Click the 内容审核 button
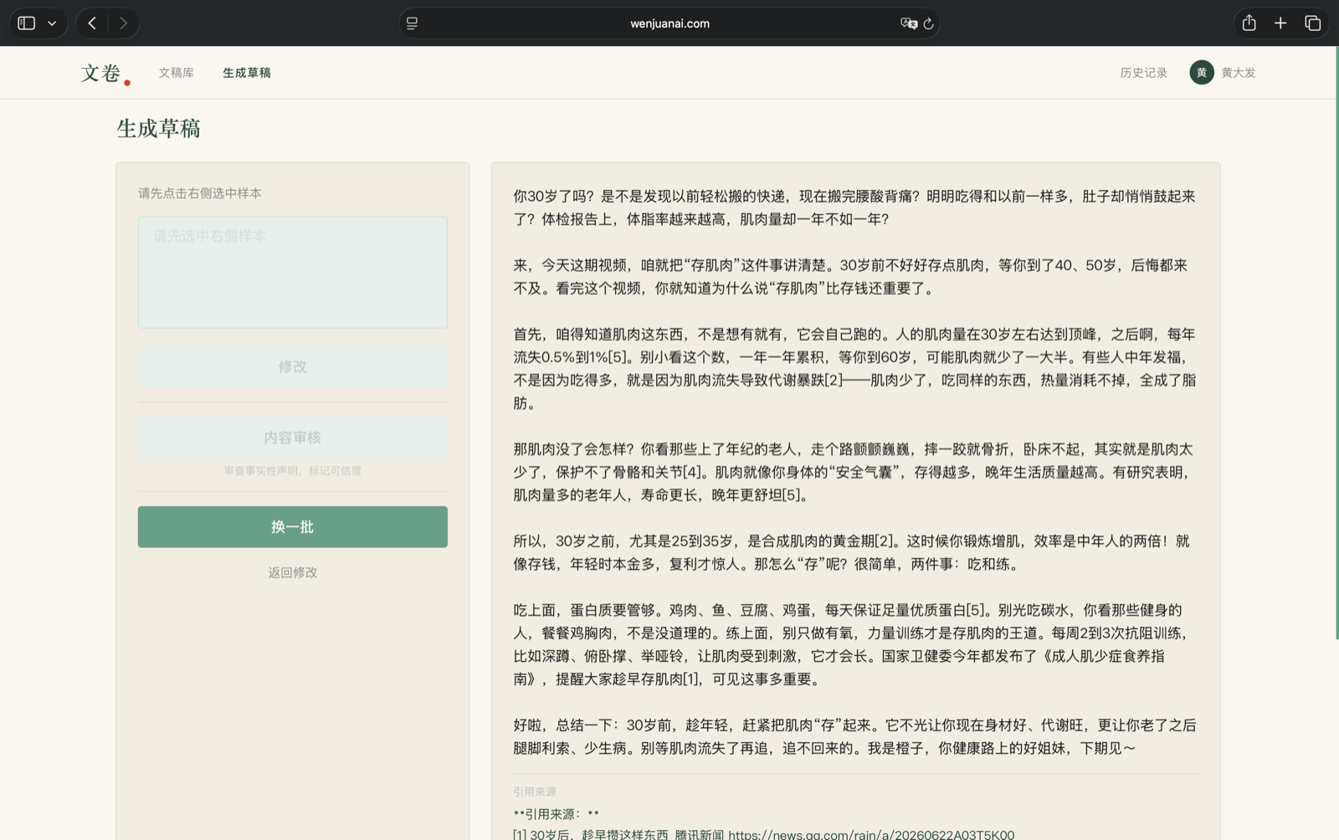The width and height of the screenshot is (1339, 840). (x=293, y=438)
